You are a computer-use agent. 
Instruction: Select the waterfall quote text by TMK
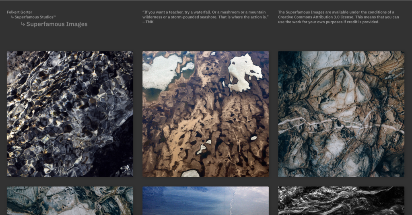coord(206,17)
